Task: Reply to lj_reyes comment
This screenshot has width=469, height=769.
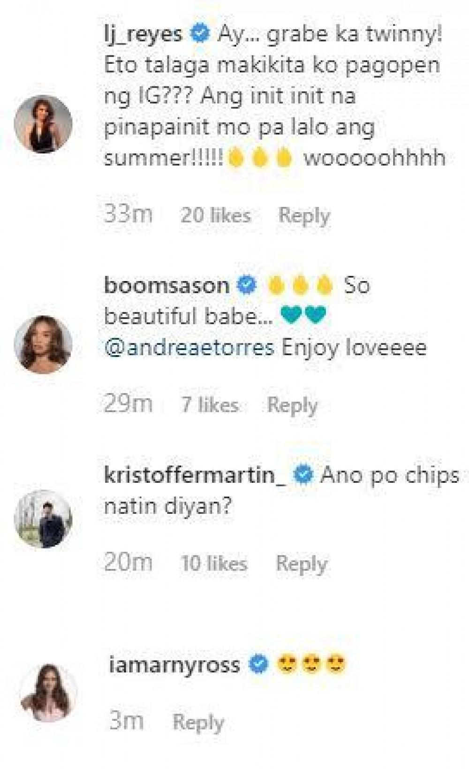Action: pyautogui.click(x=304, y=215)
